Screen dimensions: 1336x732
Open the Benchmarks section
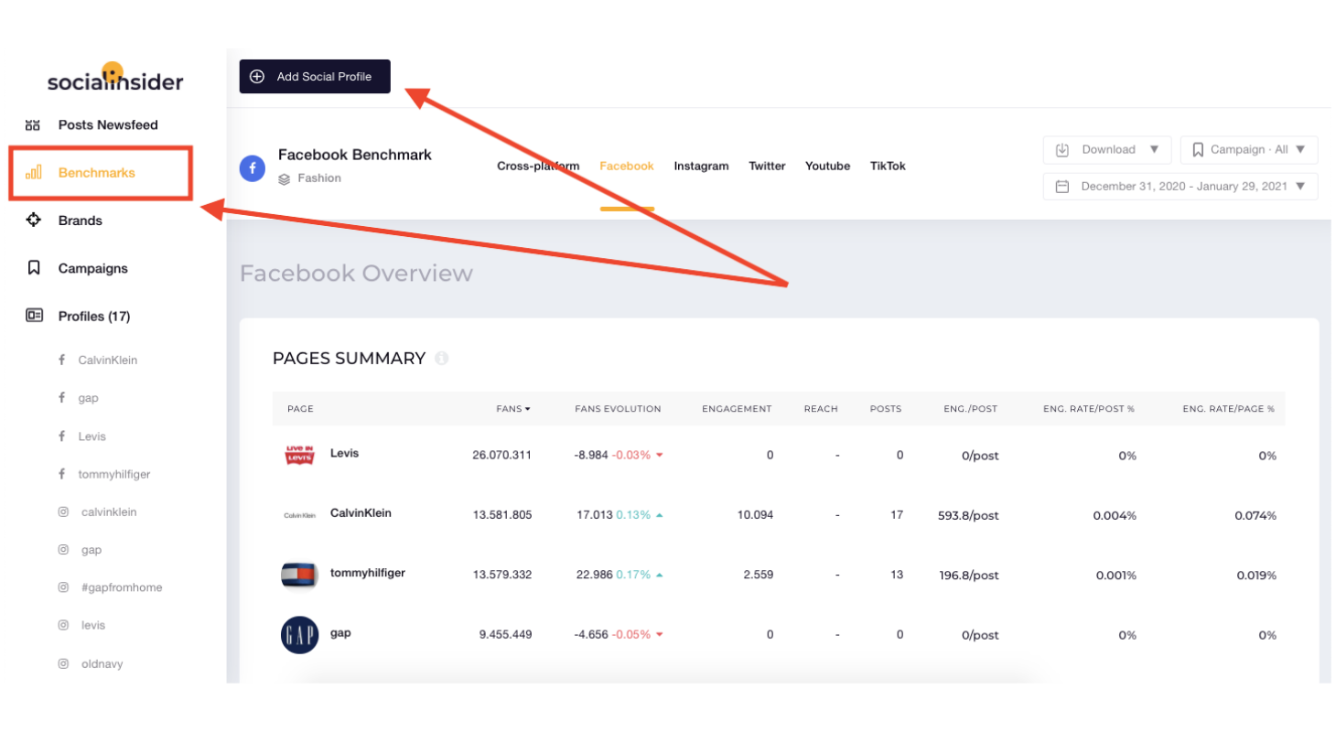click(x=101, y=172)
